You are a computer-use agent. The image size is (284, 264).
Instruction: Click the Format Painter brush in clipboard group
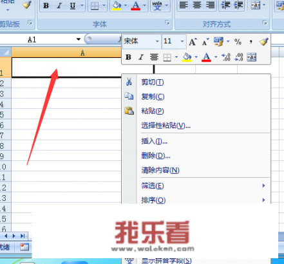tap(27, 5)
